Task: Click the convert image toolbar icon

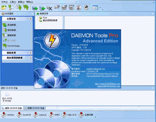Action: click(26, 8)
